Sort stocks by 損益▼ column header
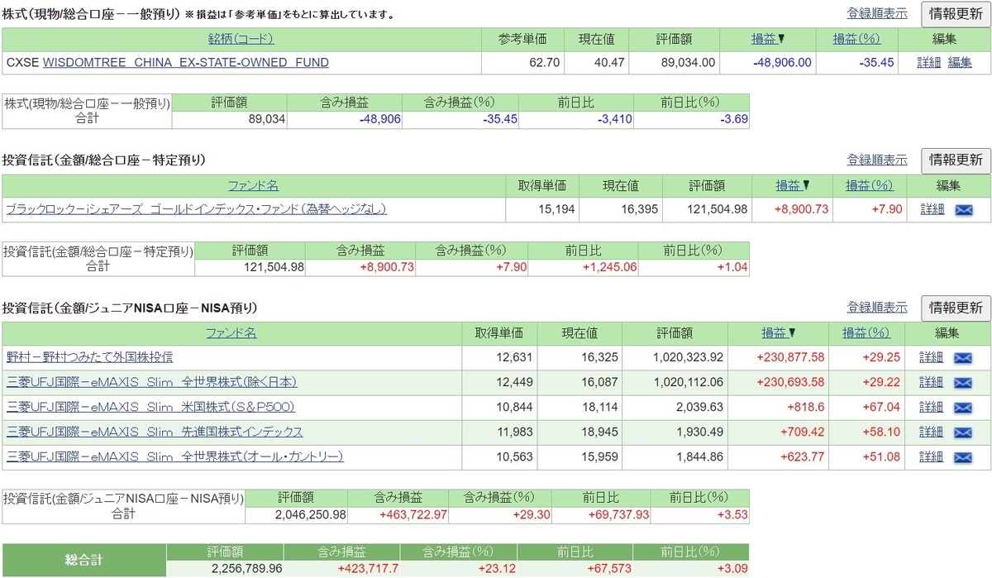The height and width of the screenshot is (578, 992). coord(769,39)
